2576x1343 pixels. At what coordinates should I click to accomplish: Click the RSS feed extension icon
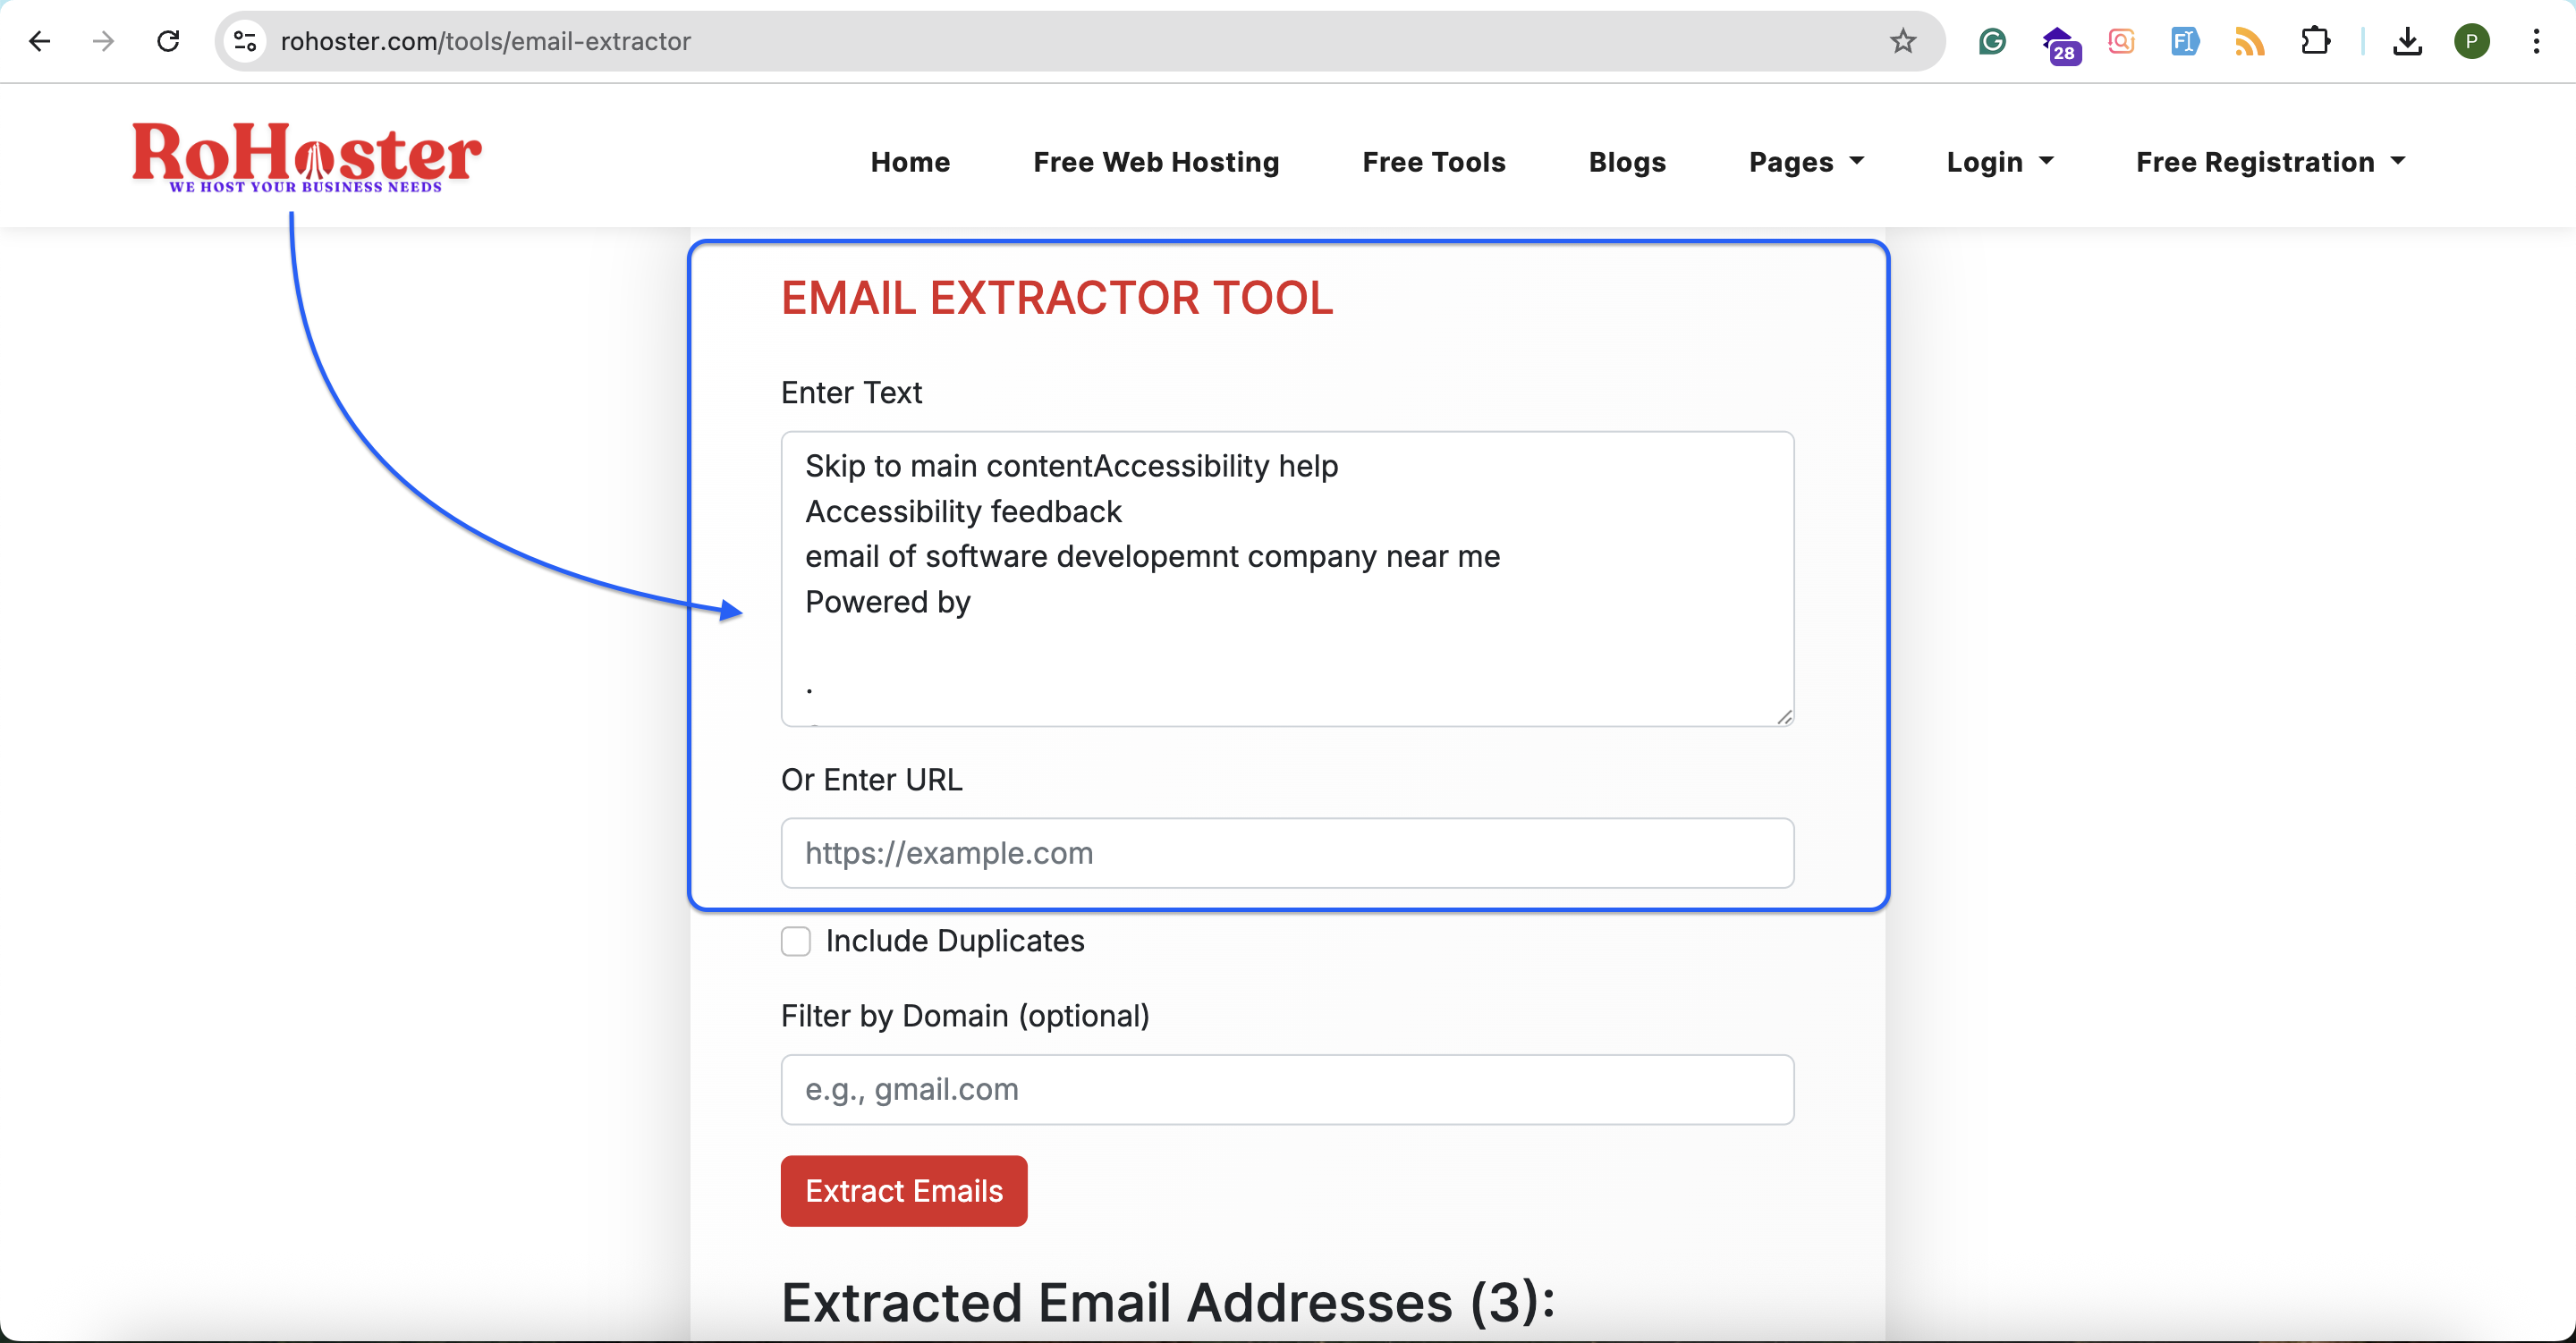[2249, 41]
